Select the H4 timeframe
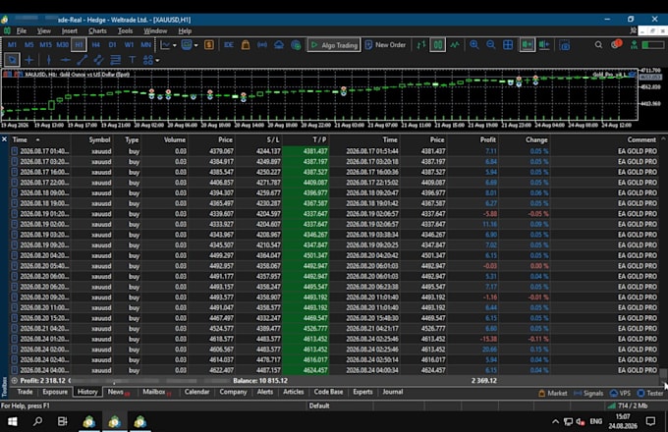Viewport: 668px width, 432px height. tap(95, 45)
